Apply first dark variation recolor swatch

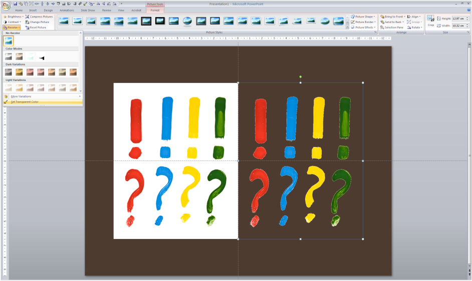9,72
